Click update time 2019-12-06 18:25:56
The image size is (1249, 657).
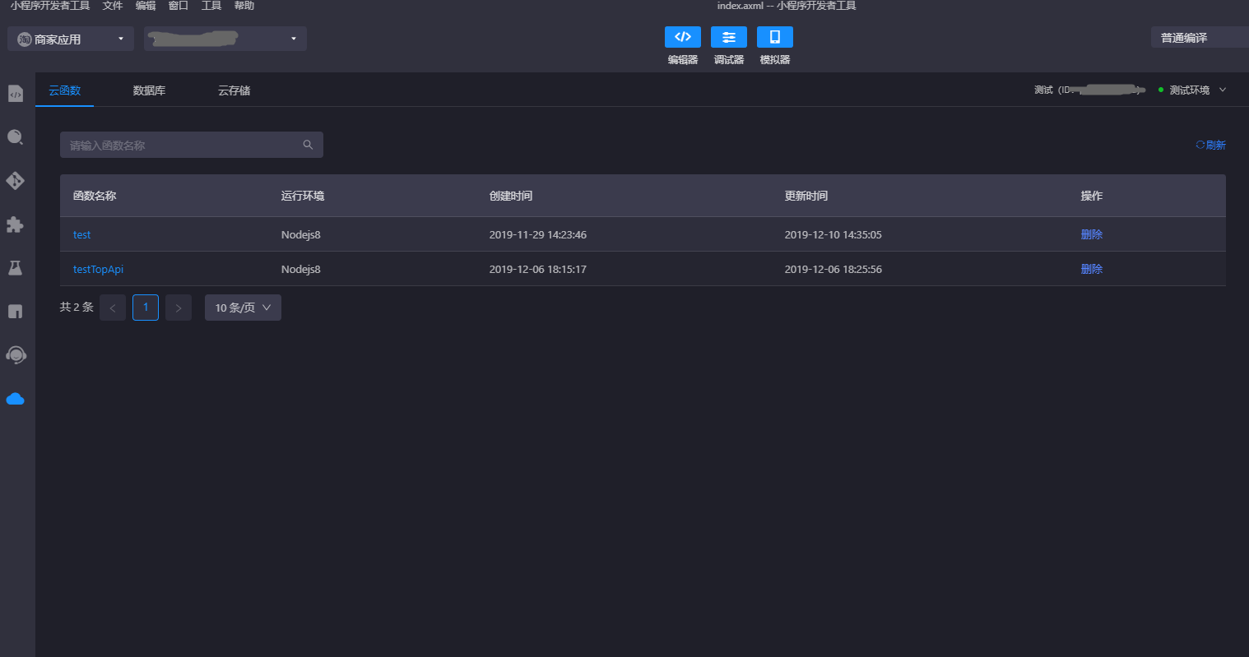(x=833, y=269)
